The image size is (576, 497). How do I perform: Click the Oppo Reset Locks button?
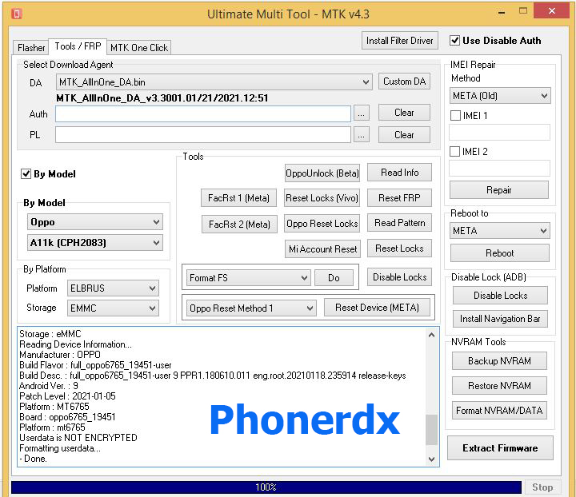click(x=322, y=224)
